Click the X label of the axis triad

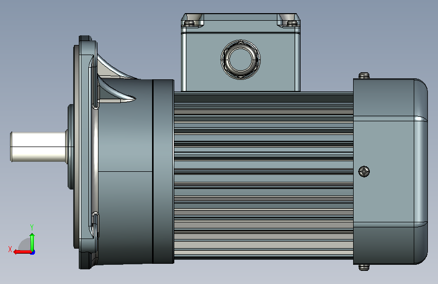pyautogui.click(x=10, y=249)
